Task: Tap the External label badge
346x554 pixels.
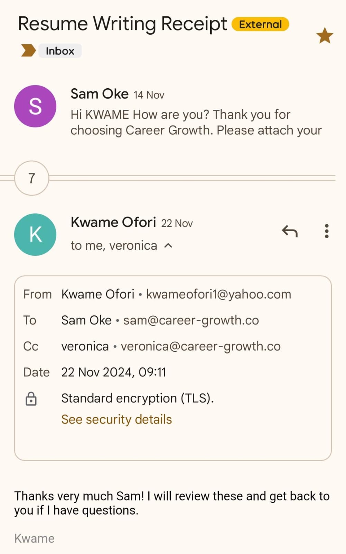Action: [260, 24]
